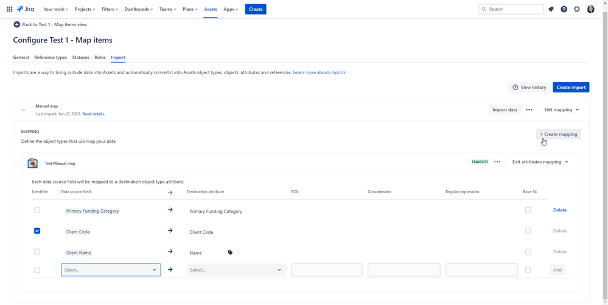Open the Your work menu
608x305 pixels.
click(x=56, y=9)
